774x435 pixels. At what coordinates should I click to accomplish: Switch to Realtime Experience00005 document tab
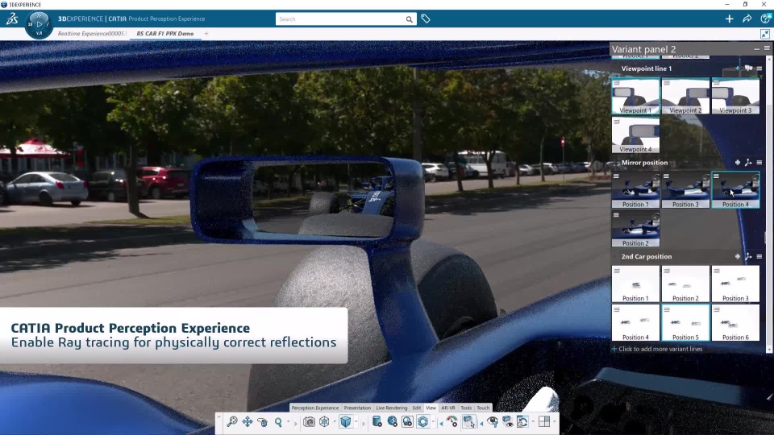[91, 34]
